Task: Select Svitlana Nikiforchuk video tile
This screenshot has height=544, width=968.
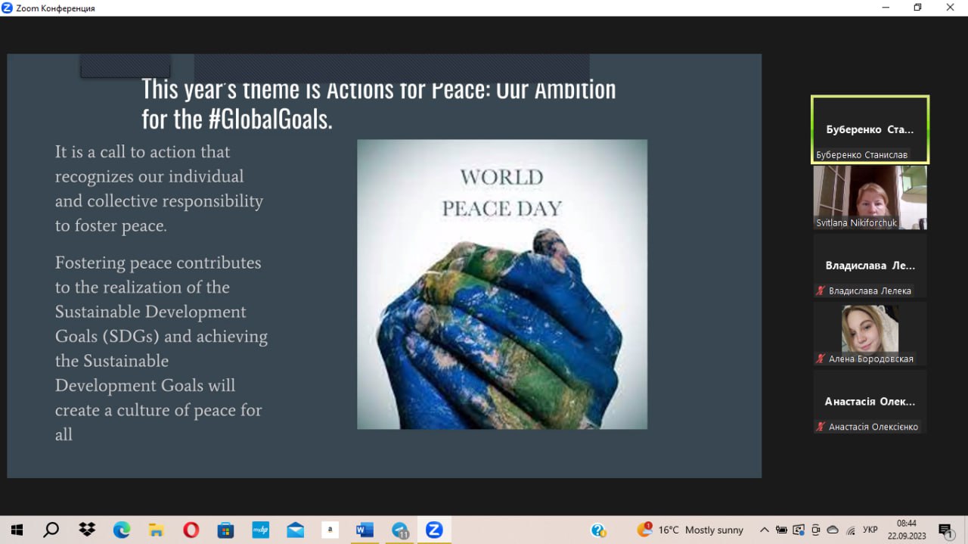Action: coord(870,197)
